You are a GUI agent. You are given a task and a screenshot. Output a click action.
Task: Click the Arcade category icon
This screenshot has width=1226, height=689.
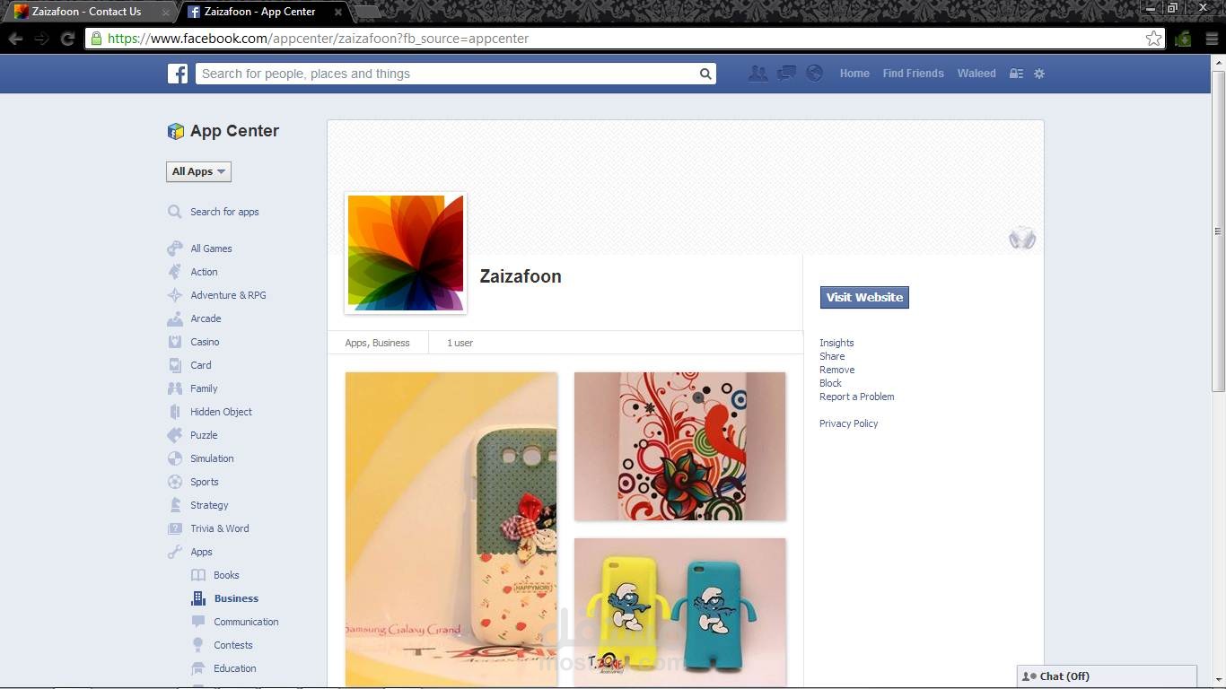[175, 318]
